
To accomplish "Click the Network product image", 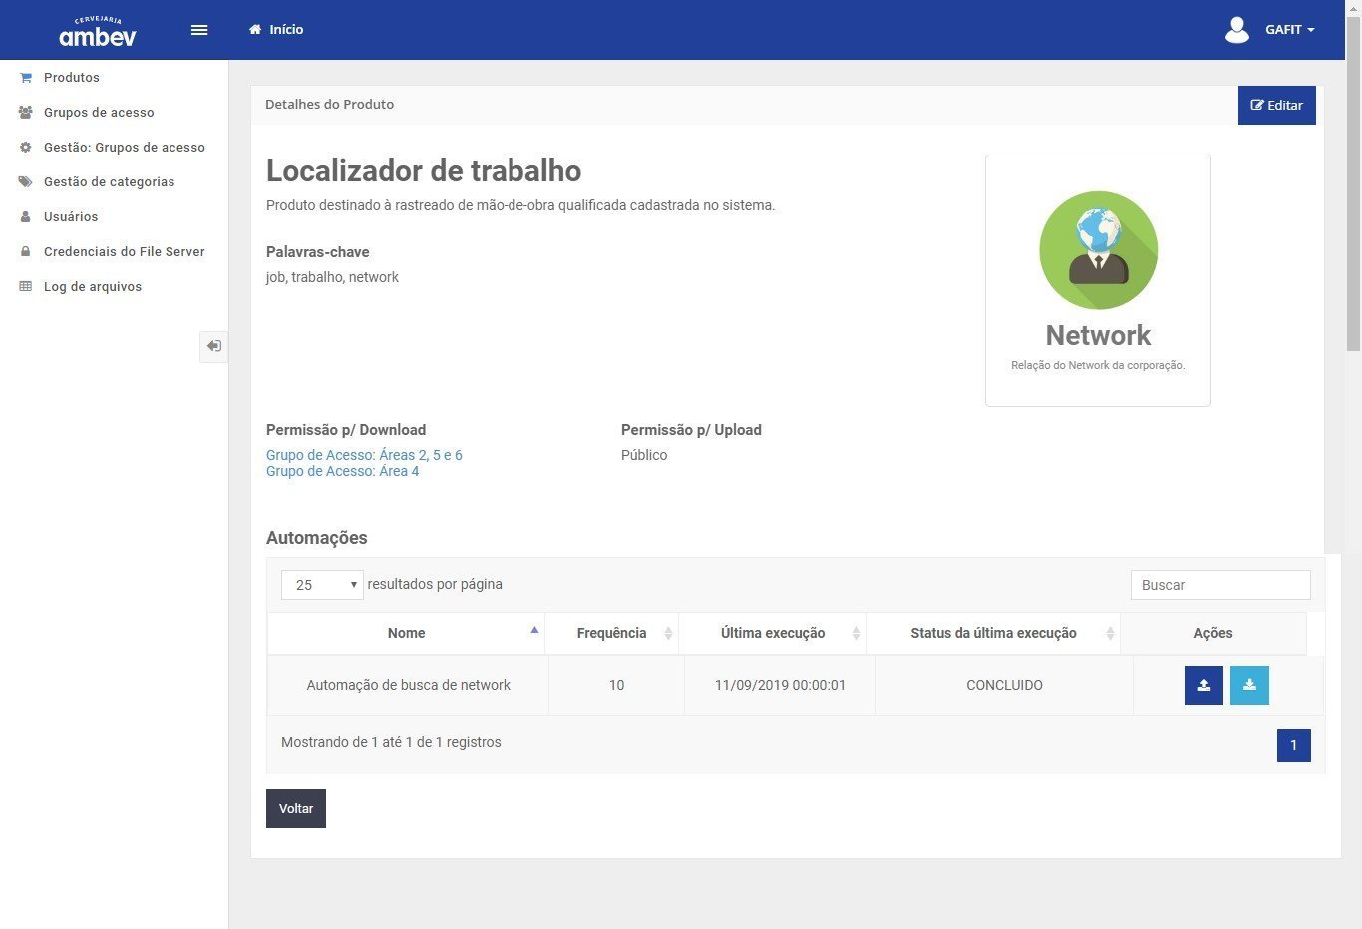I will (1098, 250).
